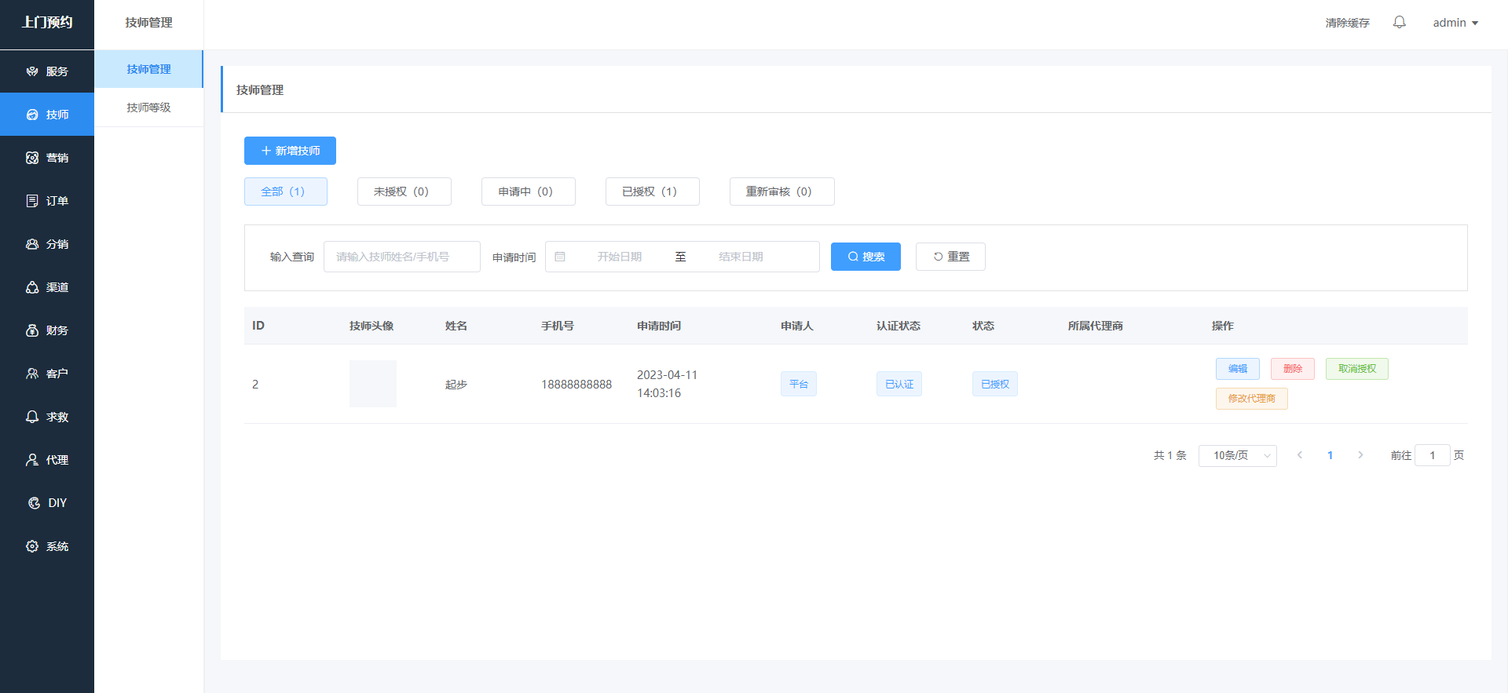Open the 系统 settings section
The height and width of the screenshot is (693, 1508).
click(47, 546)
